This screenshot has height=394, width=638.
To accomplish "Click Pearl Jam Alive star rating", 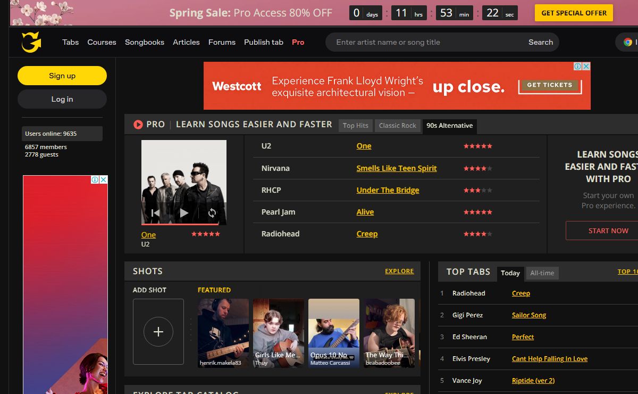I will (x=478, y=212).
